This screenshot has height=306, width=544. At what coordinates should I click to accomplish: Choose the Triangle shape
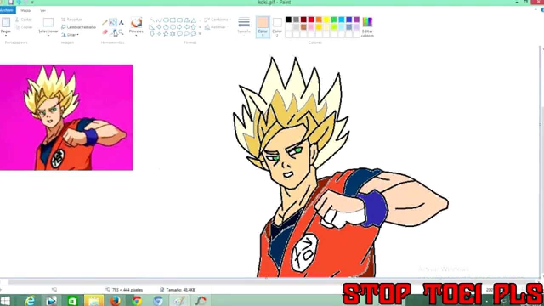coord(193,20)
